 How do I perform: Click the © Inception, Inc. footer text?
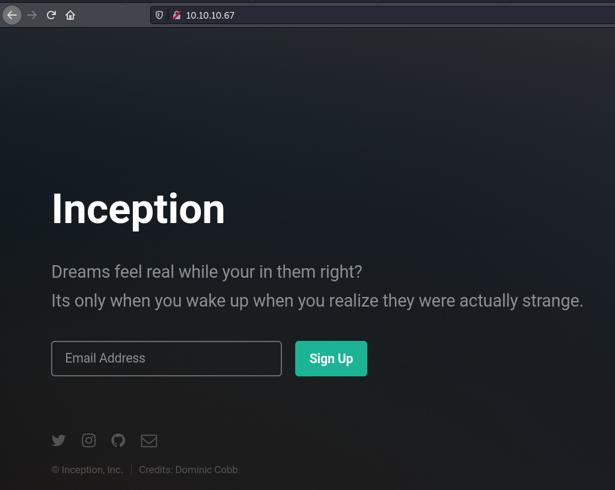click(x=87, y=470)
